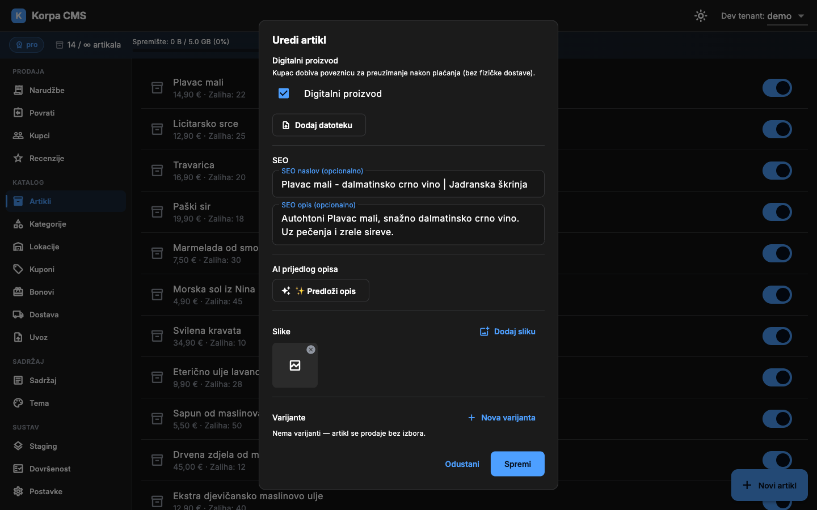
Task: Open Recenzije in the sidebar
Action: (66, 158)
